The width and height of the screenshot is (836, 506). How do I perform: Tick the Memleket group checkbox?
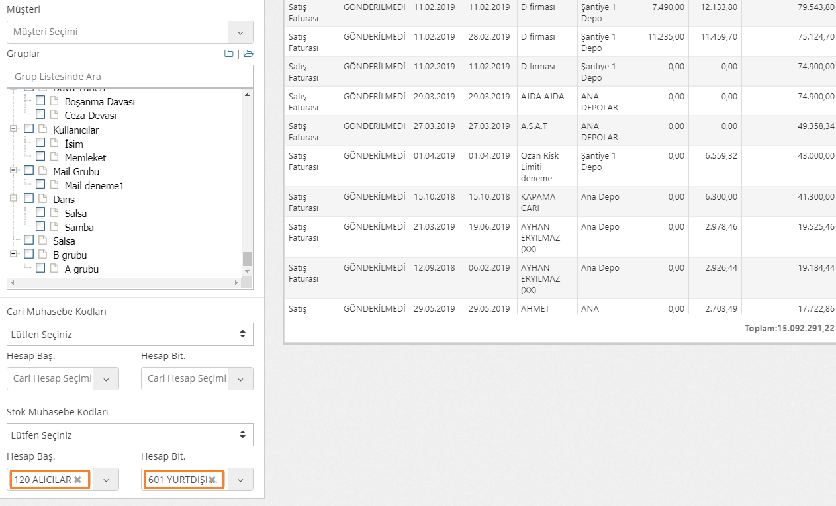(40, 157)
